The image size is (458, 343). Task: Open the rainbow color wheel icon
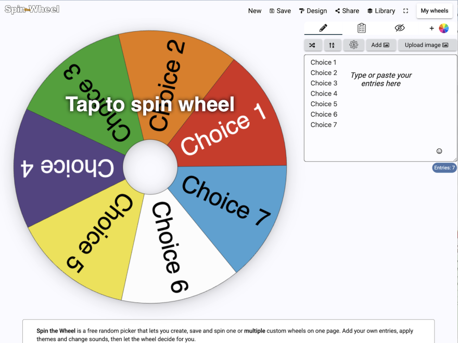[x=443, y=28]
